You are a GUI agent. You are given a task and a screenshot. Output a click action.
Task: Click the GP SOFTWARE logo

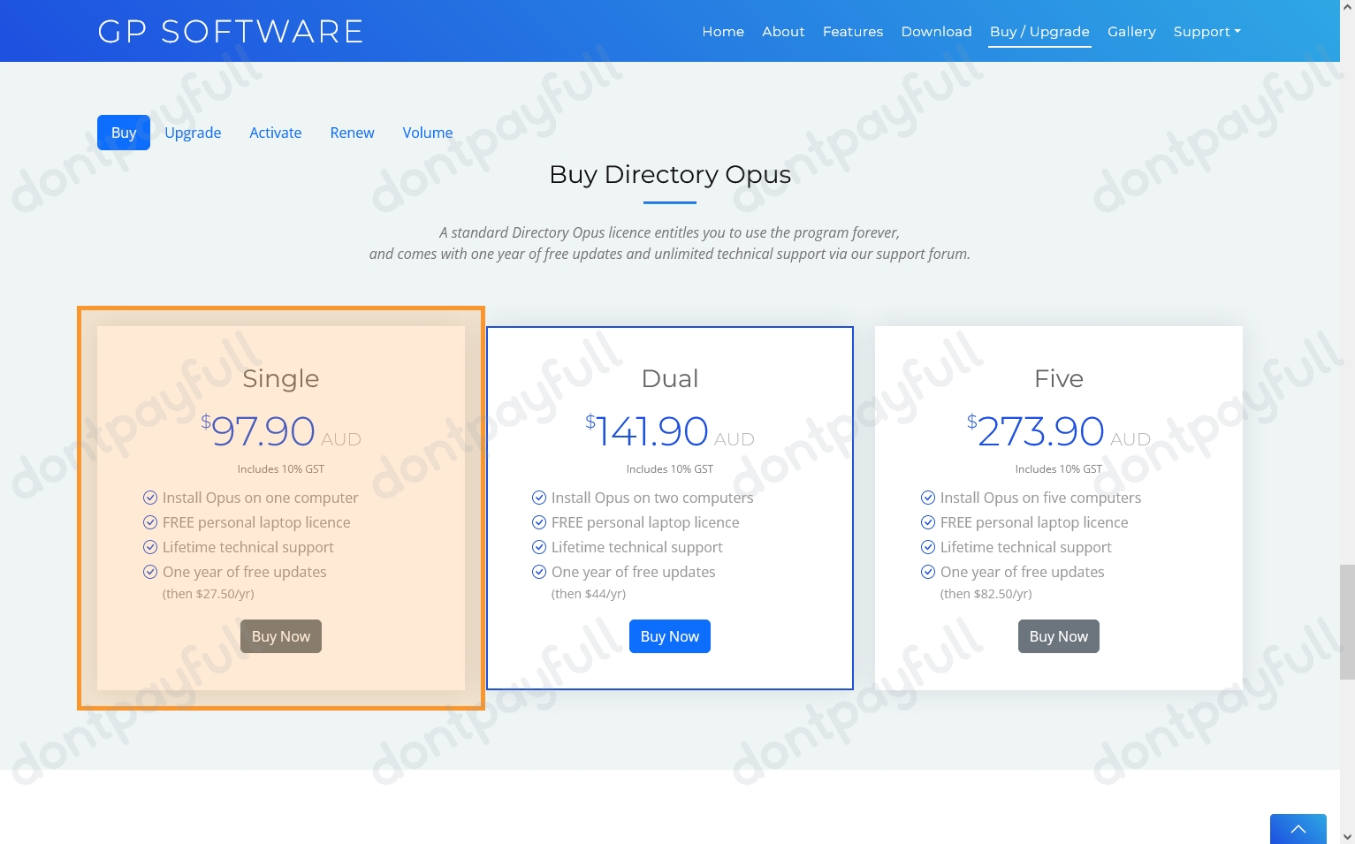230,31
